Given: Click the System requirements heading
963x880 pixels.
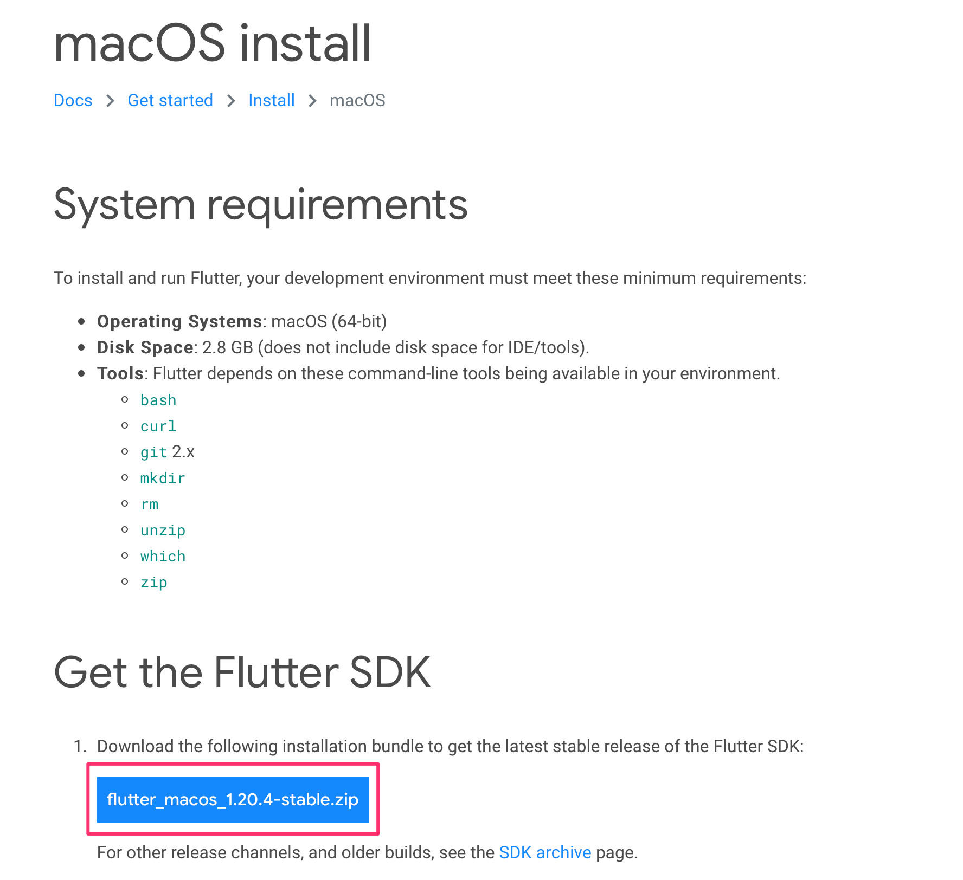Looking at the screenshot, I should 261,205.
